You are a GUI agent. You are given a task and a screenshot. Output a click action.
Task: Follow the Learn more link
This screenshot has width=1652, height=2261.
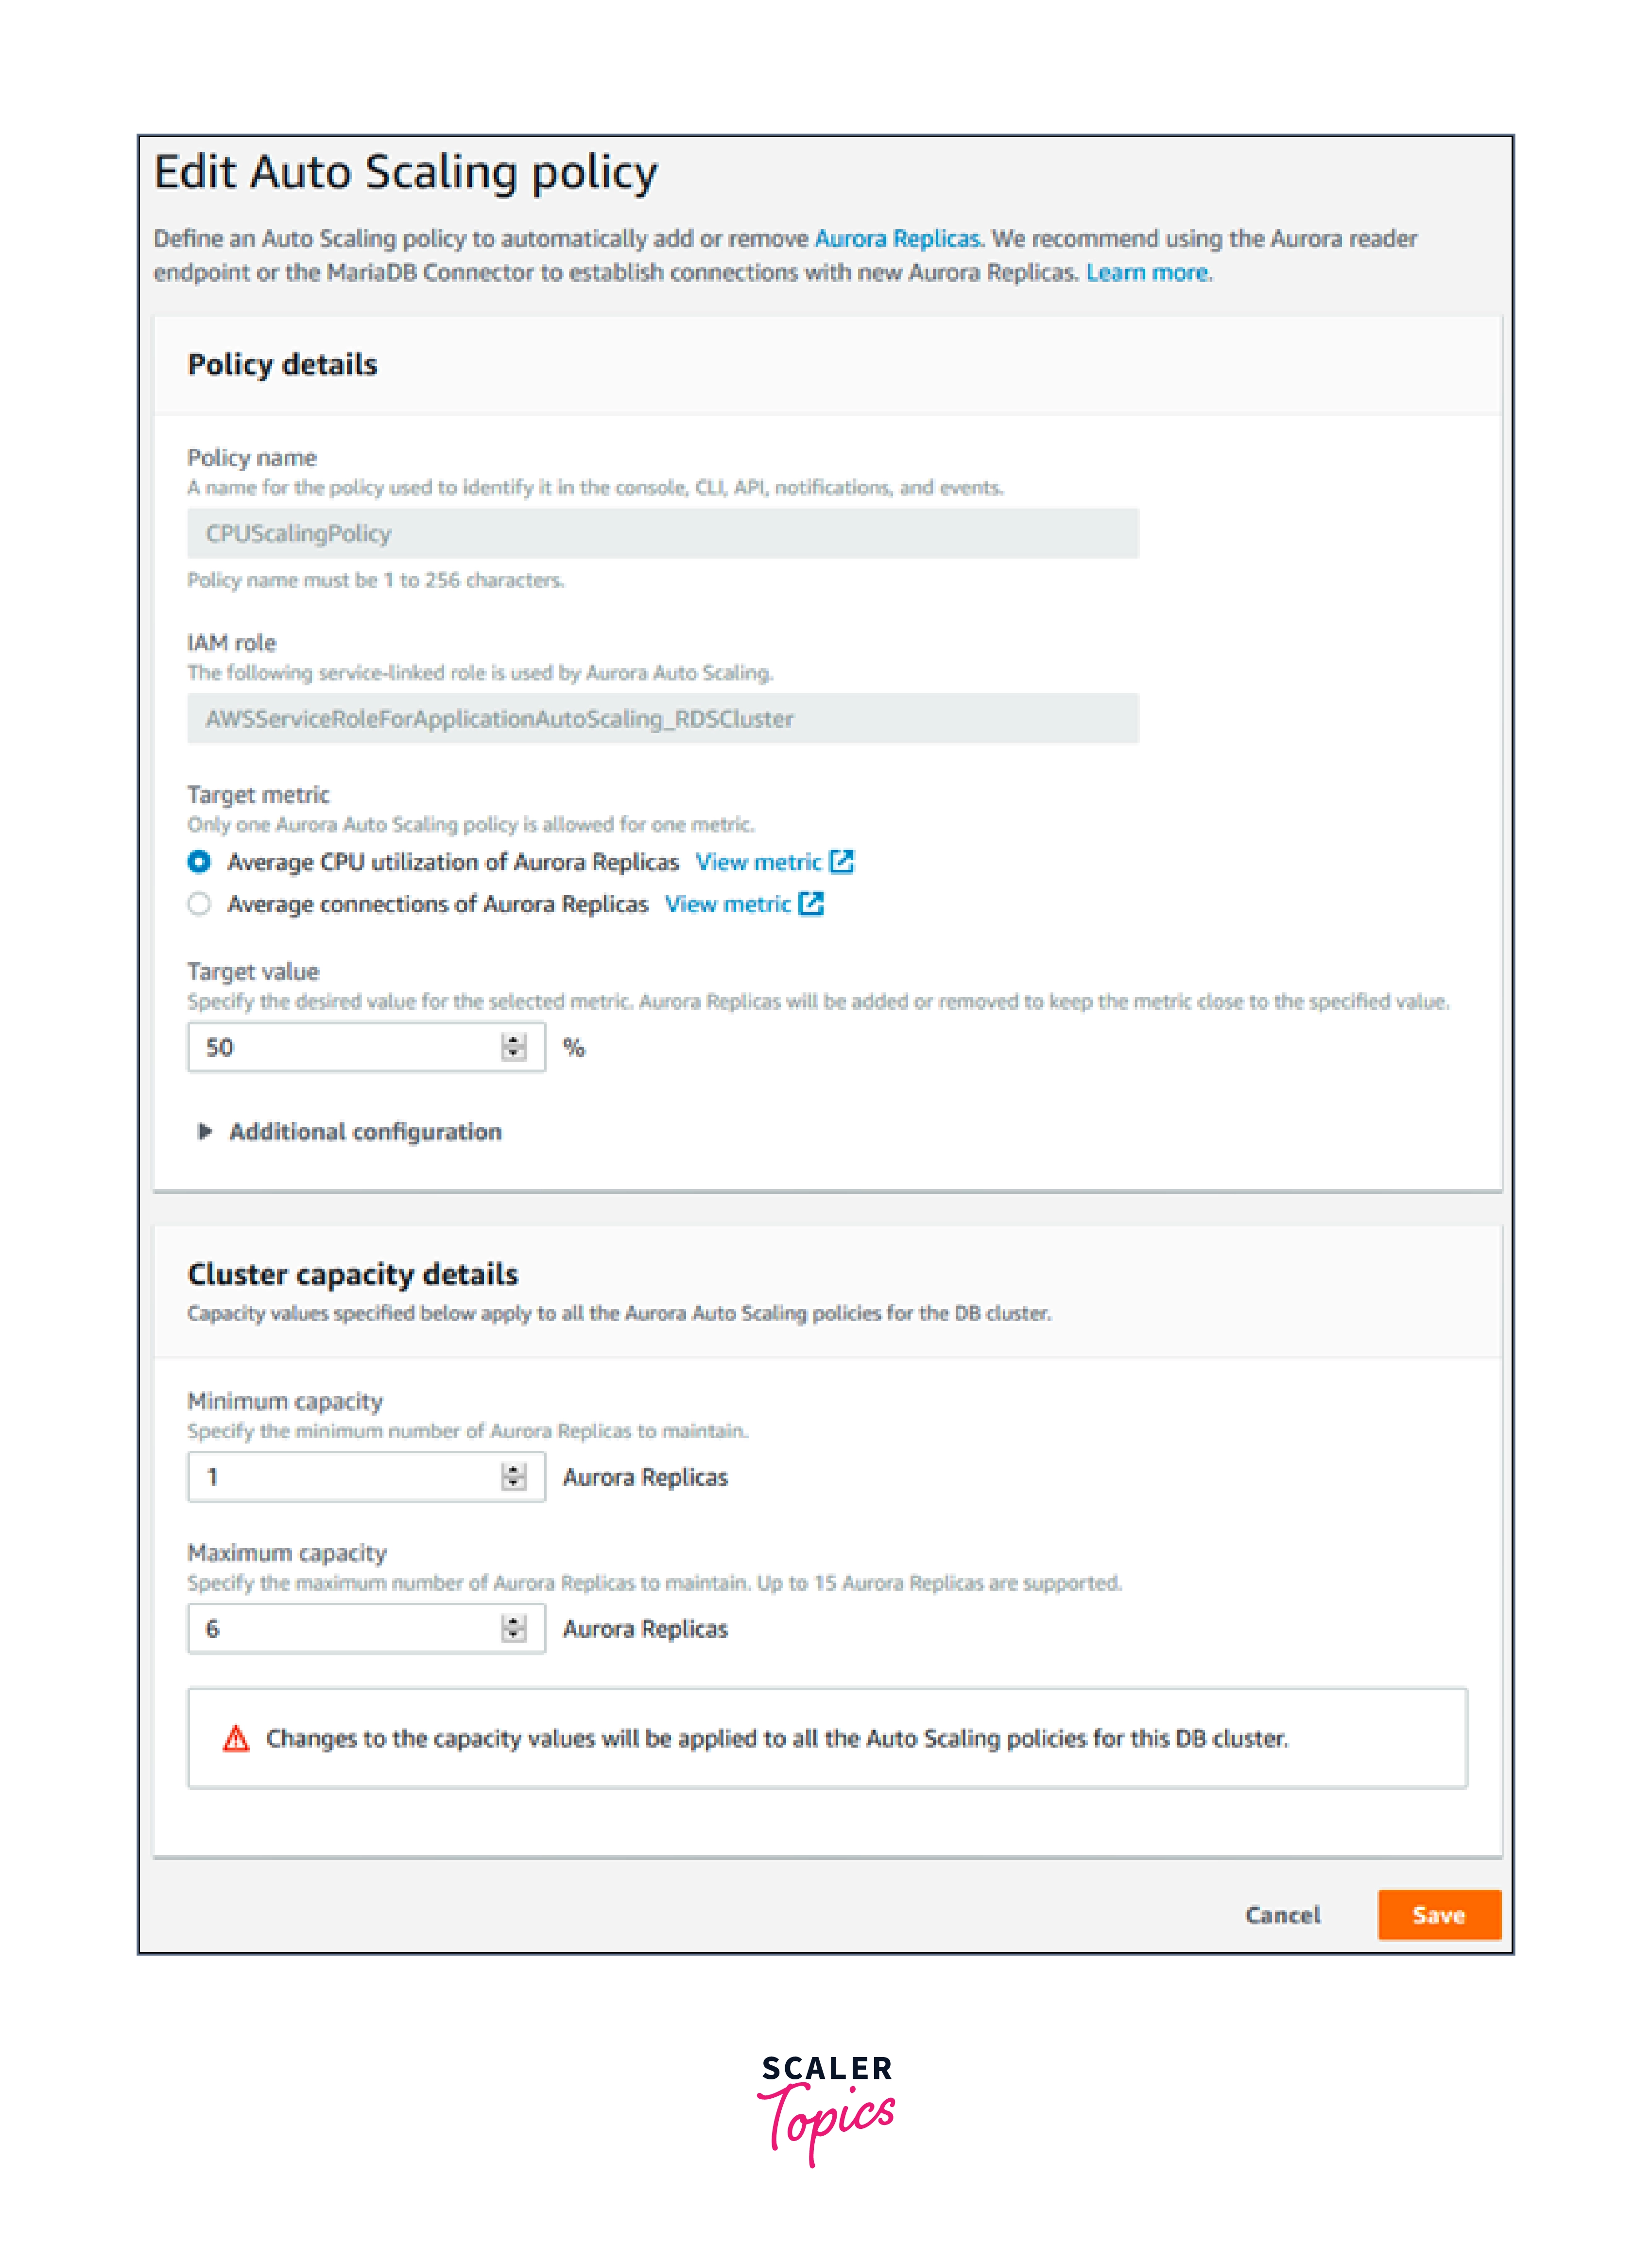pos(1147,273)
